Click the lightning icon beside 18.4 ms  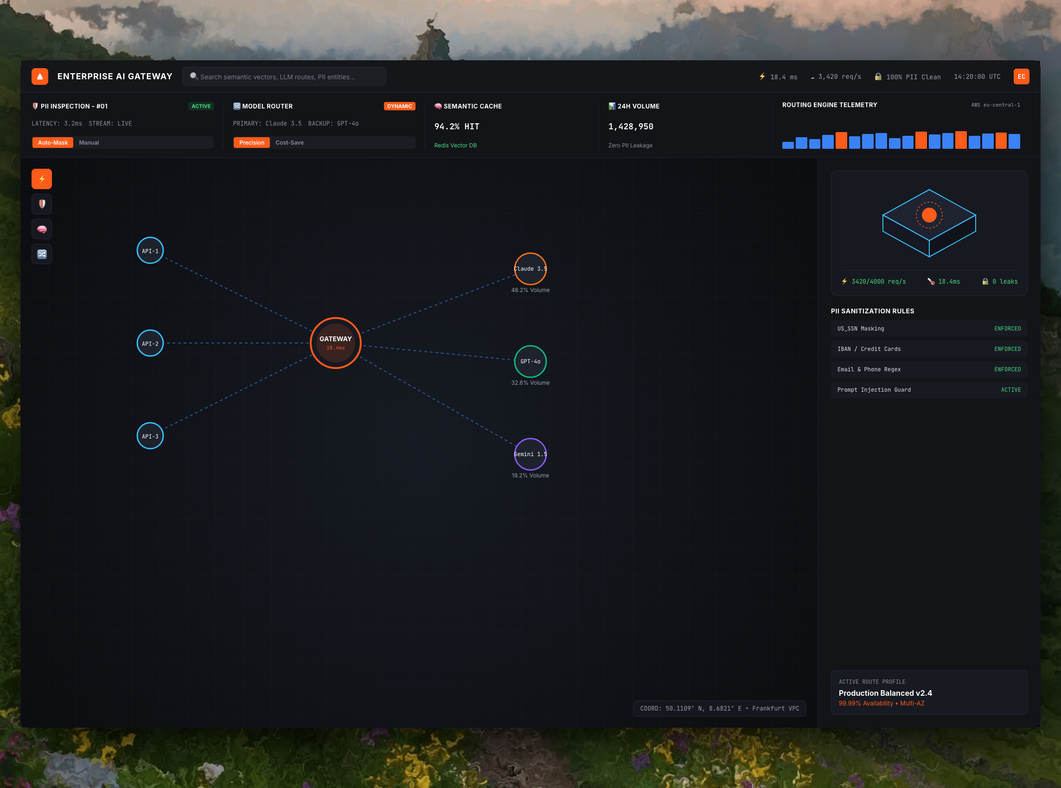762,76
